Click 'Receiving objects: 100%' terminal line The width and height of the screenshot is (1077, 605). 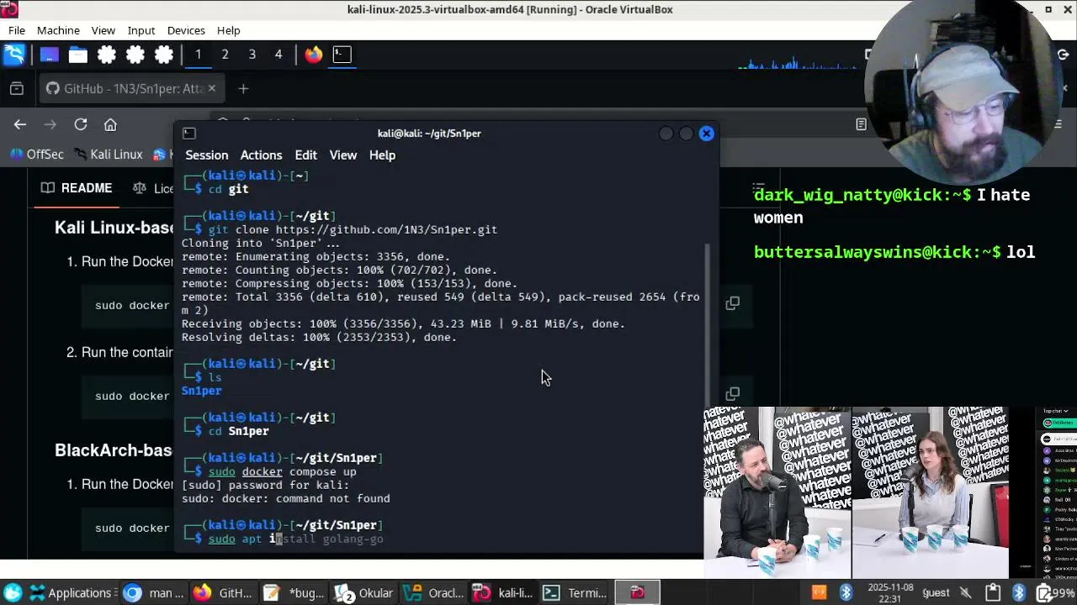(x=403, y=324)
